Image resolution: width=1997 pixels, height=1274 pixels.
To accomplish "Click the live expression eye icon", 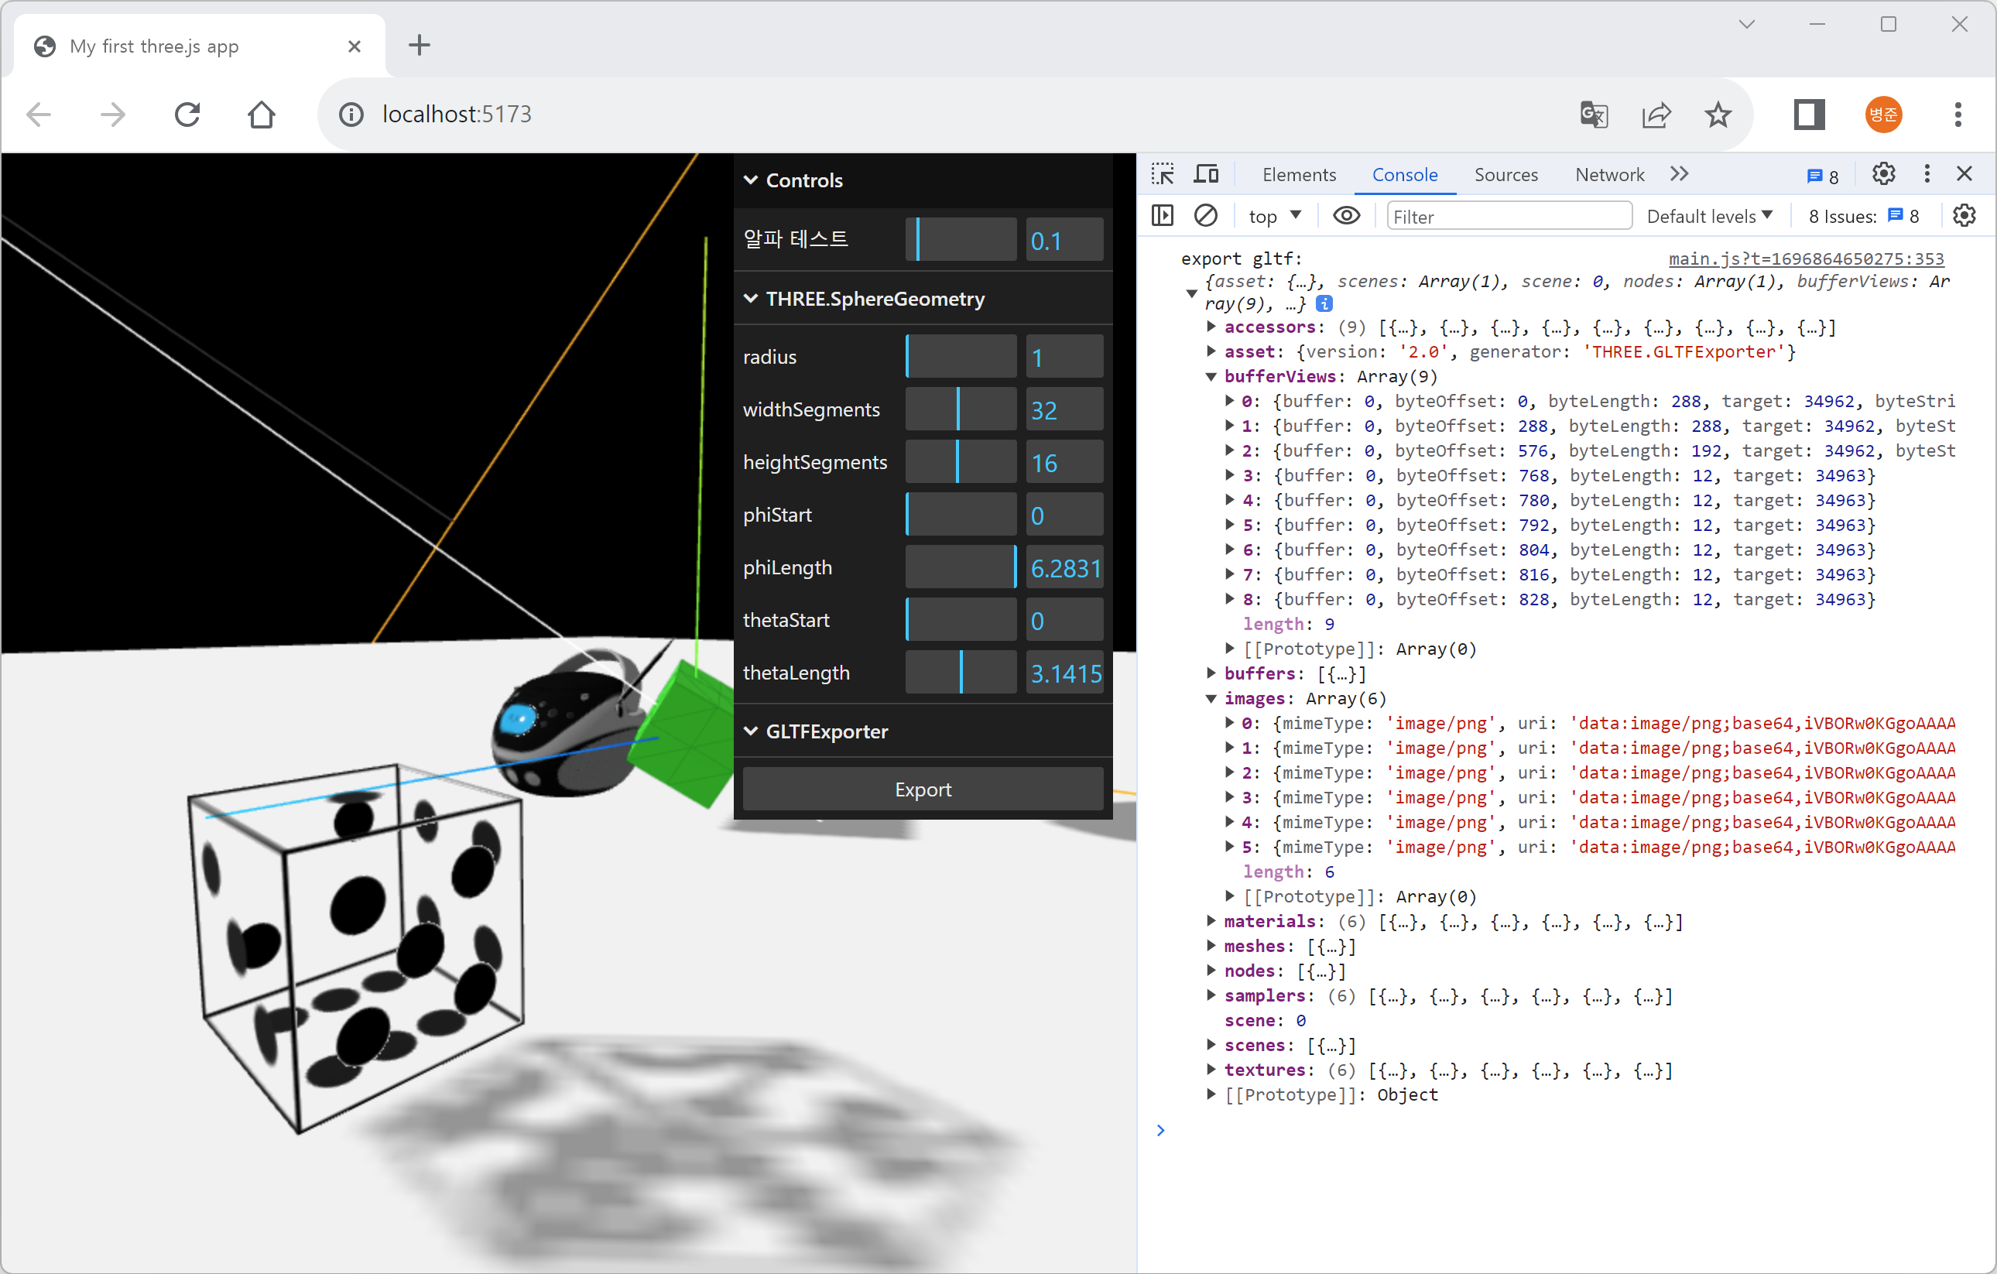I will [x=1346, y=216].
